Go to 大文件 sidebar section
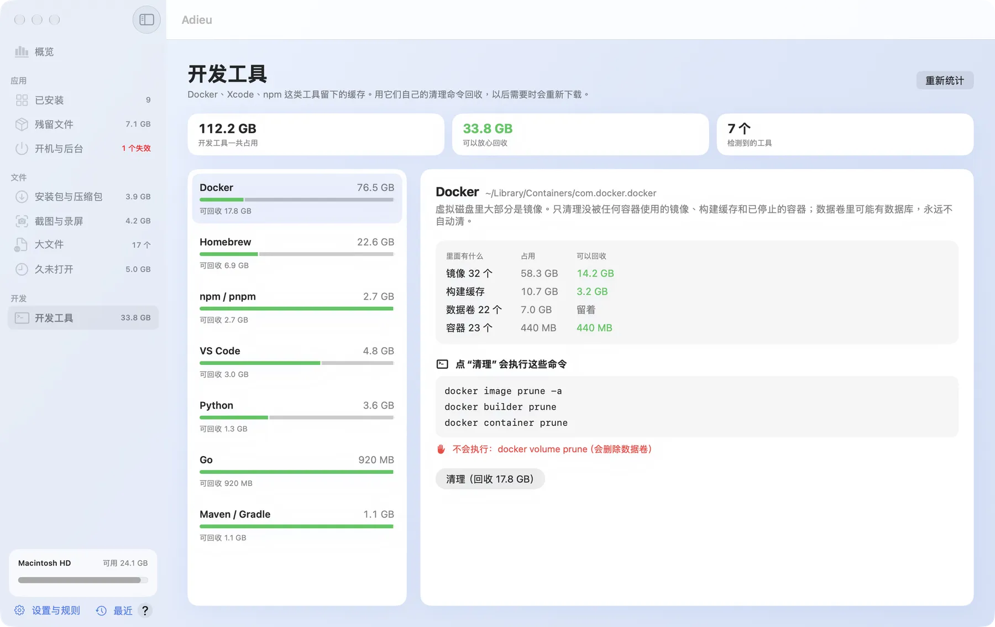Screen dimensions: 995x627 coord(83,245)
